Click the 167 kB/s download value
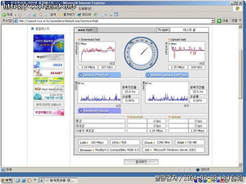 (x=107, y=67)
